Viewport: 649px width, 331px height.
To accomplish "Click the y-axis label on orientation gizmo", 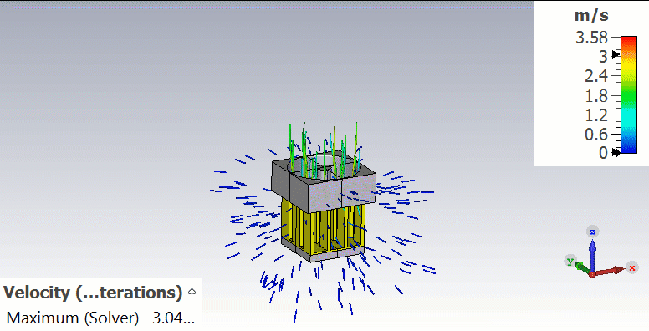I will (x=570, y=261).
